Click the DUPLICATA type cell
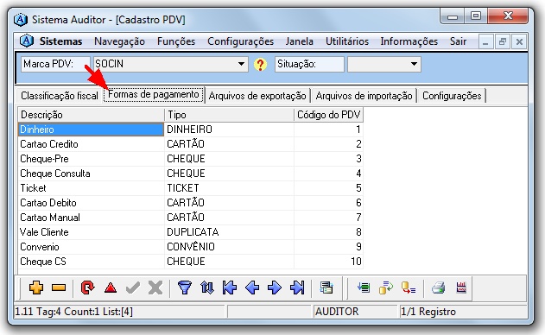The width and height of the screenshot is (545, 335). click(x=230, y=232)
